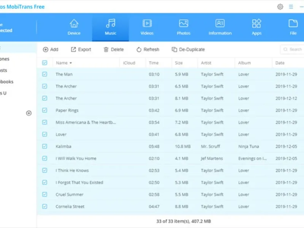Click the Time column header
The height and width of the screenshot is (228, 304).
click(x=154, y=63)
